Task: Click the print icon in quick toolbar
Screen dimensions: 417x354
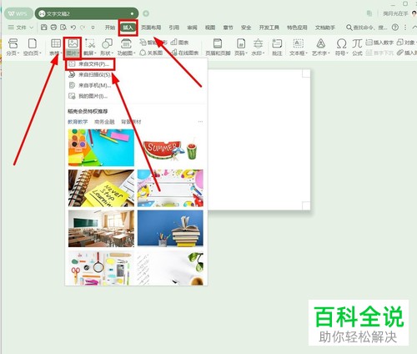Action: (53, 28)
